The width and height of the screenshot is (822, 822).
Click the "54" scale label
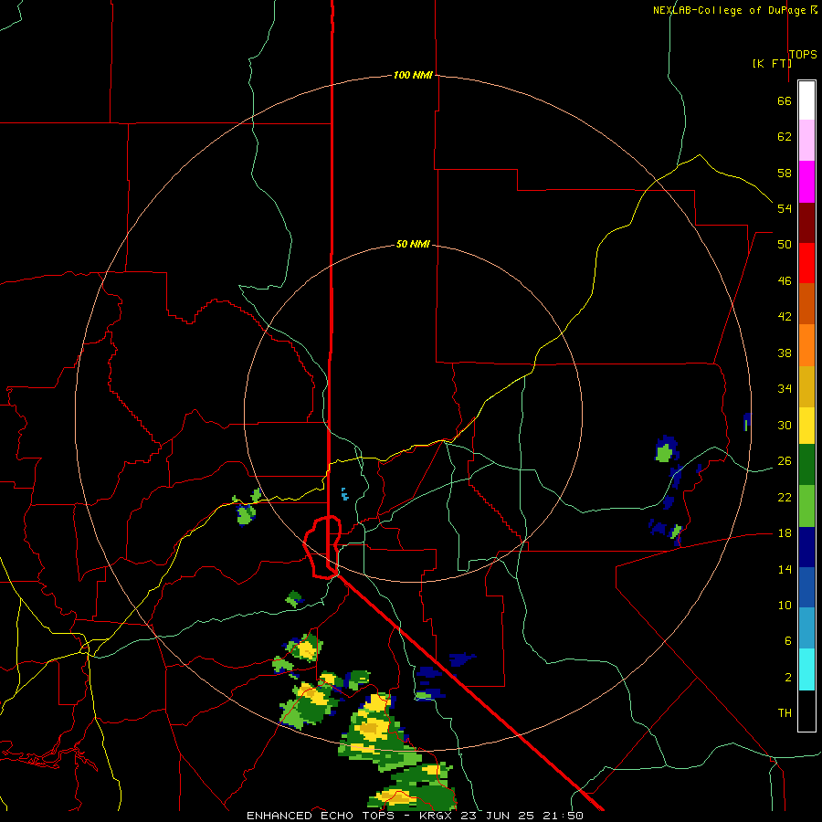[785, 208]
